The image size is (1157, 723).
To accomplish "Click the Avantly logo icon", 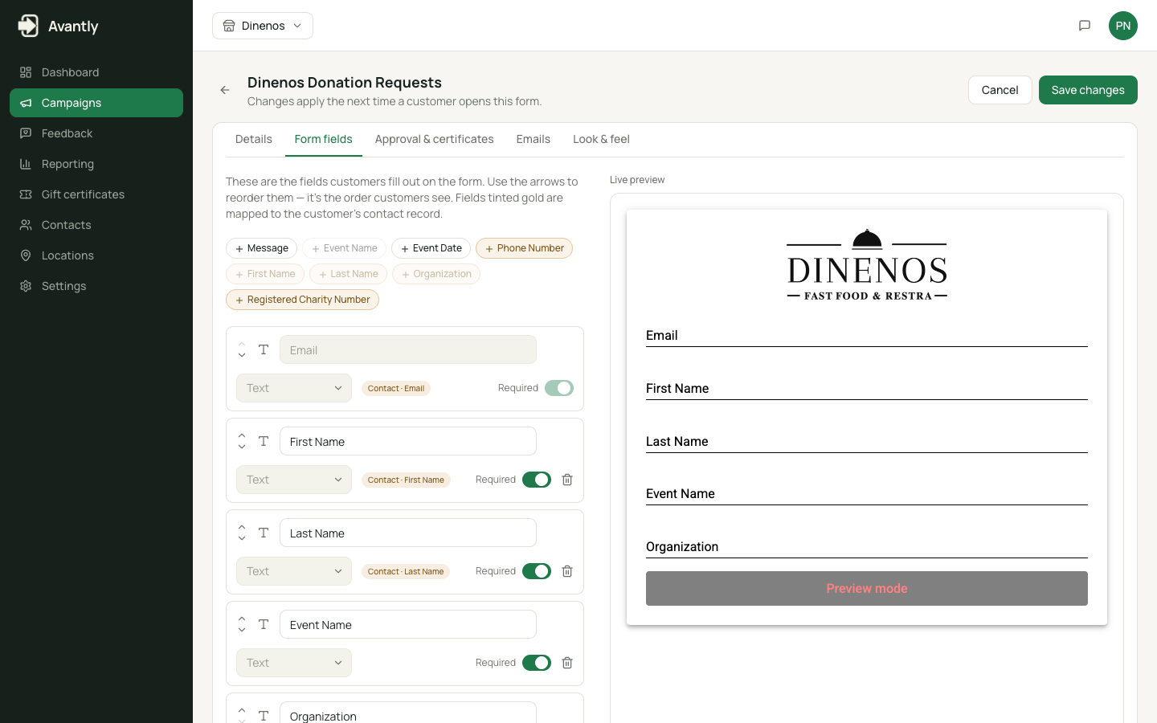I will point(28,26).
